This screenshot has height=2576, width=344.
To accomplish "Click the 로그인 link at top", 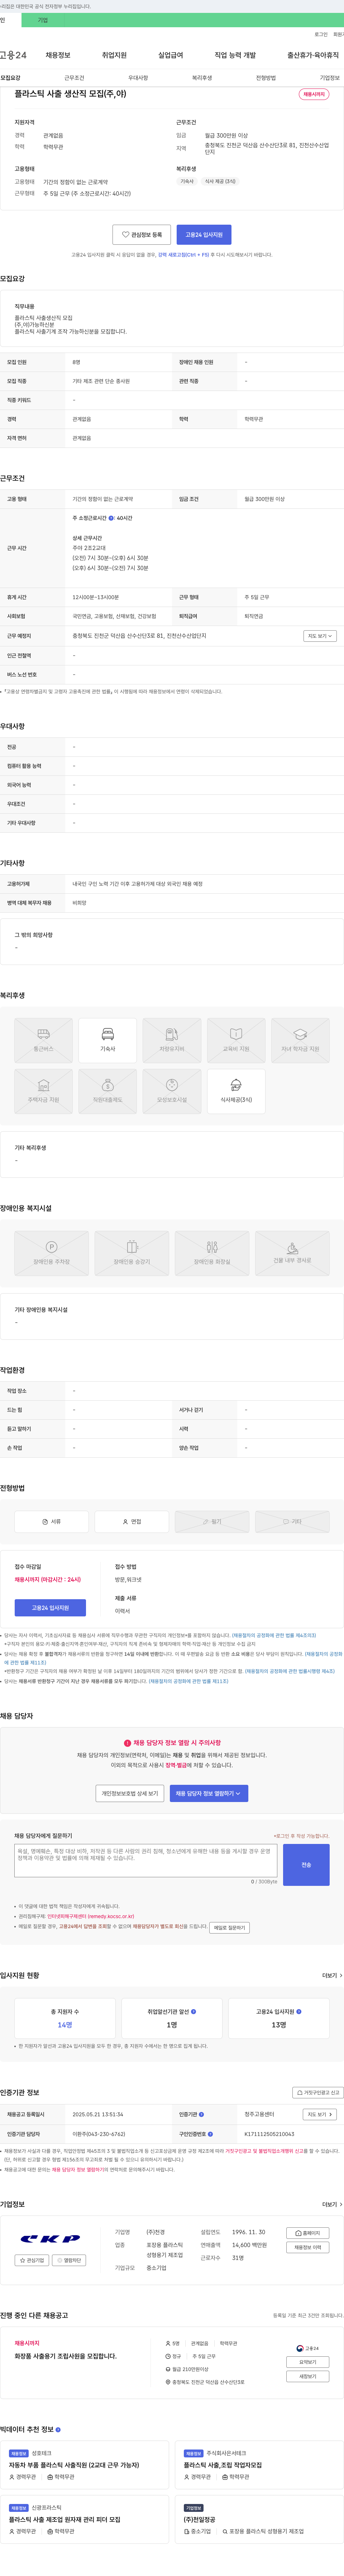I will point(321,34).
